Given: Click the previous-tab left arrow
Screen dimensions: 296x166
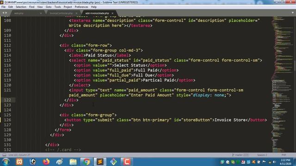Looking at the screenshot, I should [x=3, y=13].
